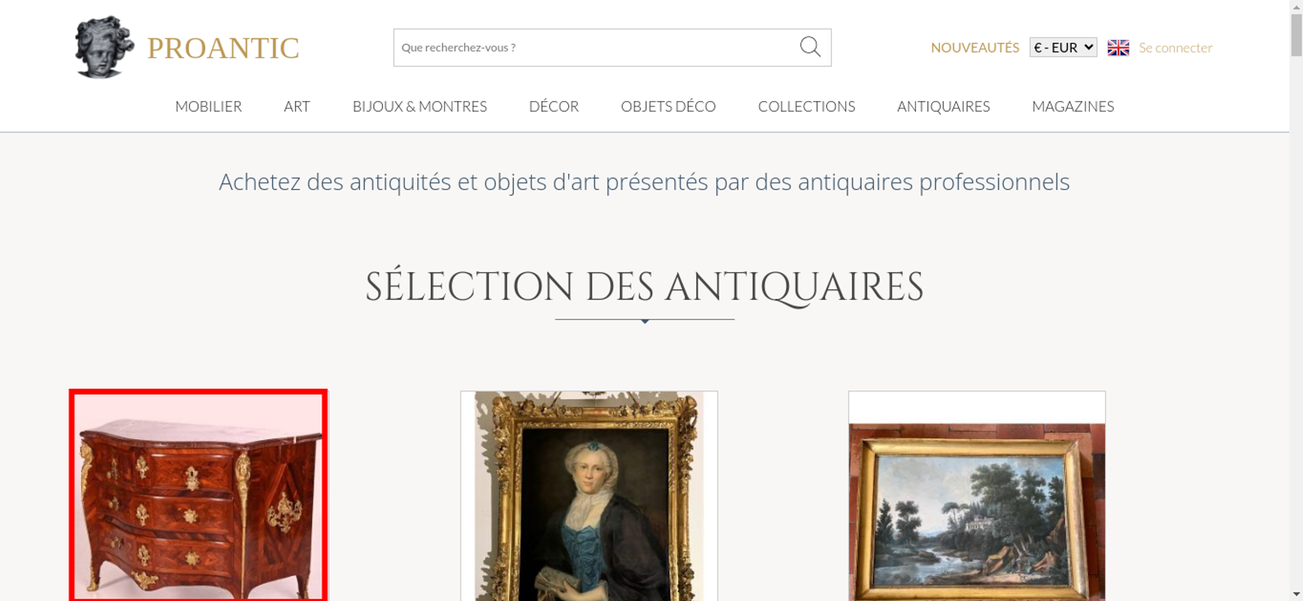Open the antique commode thumbnail
This screenshot has width=1303, height=601.
[198, 496]
